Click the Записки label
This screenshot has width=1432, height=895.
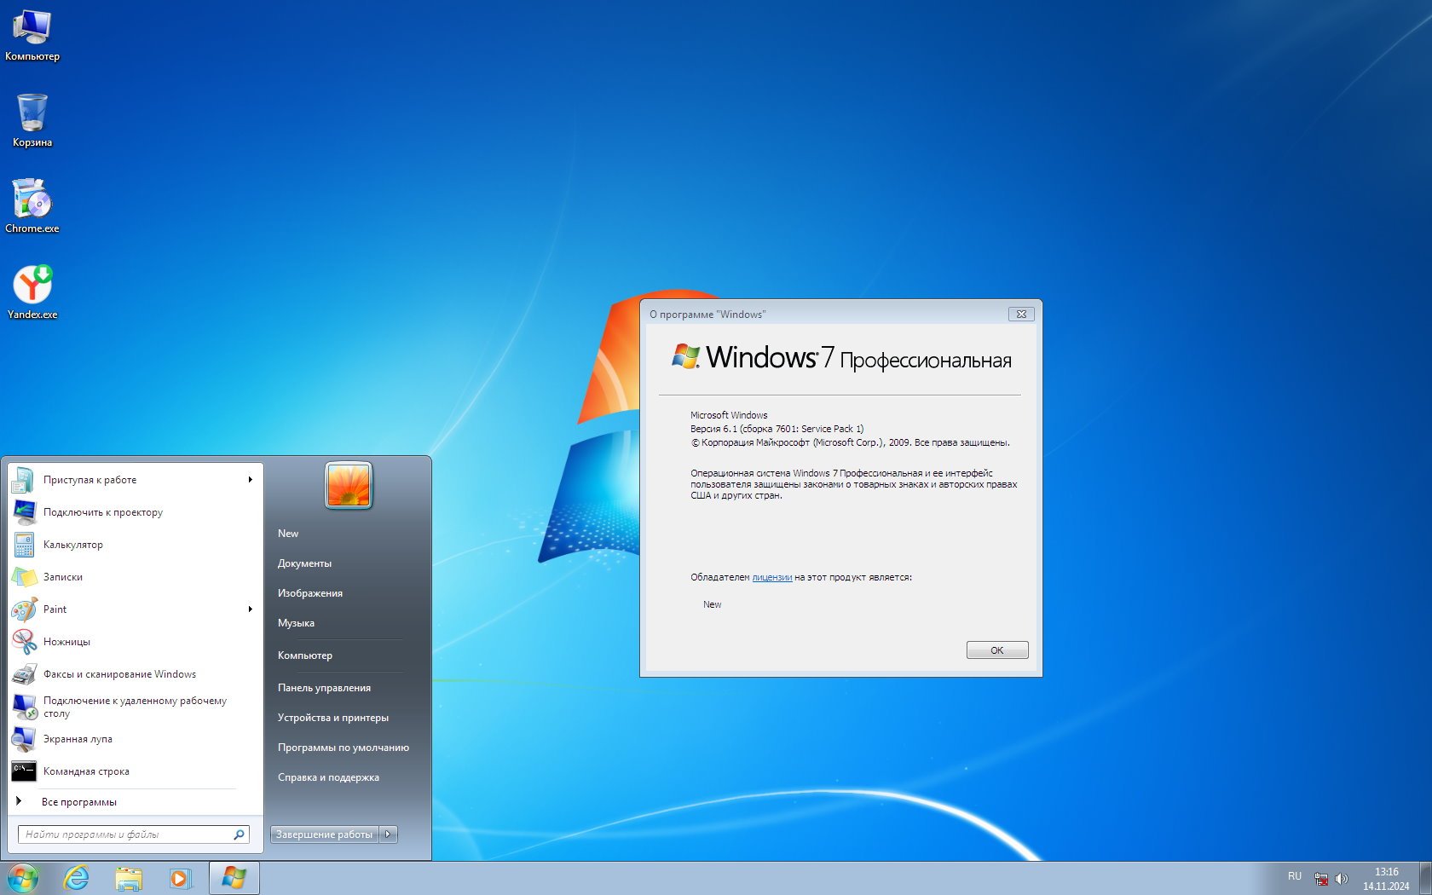click(x=63, y=577)
